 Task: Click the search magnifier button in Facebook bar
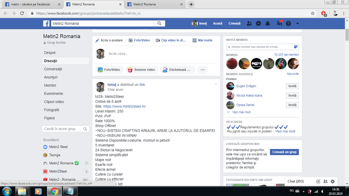(x=159, y=23)
